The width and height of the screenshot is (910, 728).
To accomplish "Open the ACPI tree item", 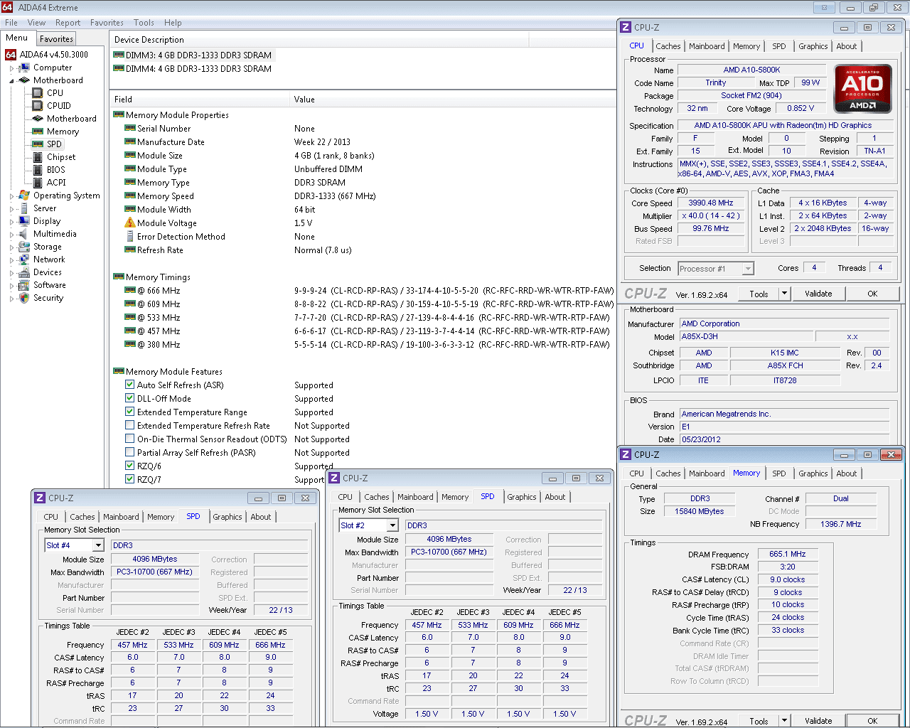I will click(56, 183).
